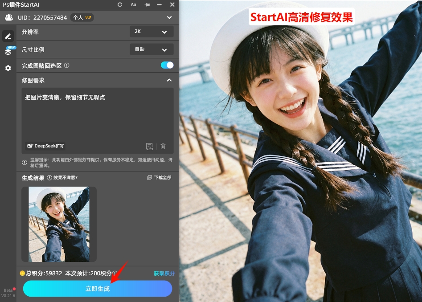Select the edit pencil sidebar tool

coord(8,36)
